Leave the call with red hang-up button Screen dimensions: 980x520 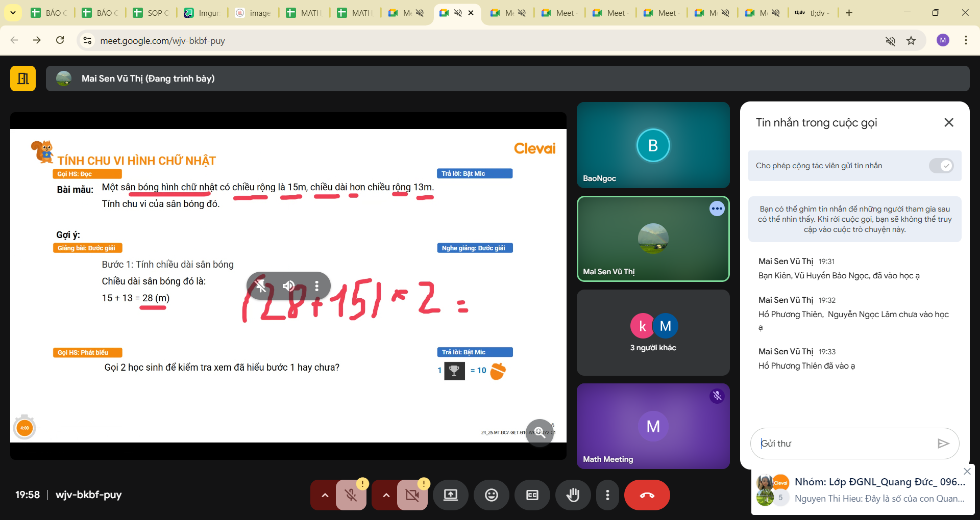pos(647,495)
